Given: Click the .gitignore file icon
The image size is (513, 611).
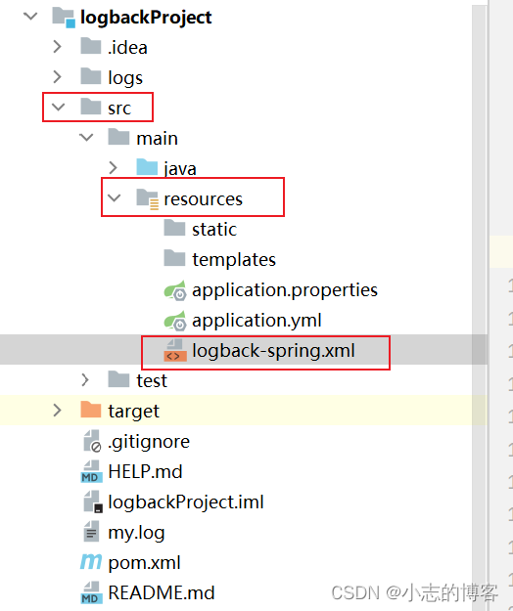Looking at the screenshot, I should pyautogui.click(x=92, y=441).
